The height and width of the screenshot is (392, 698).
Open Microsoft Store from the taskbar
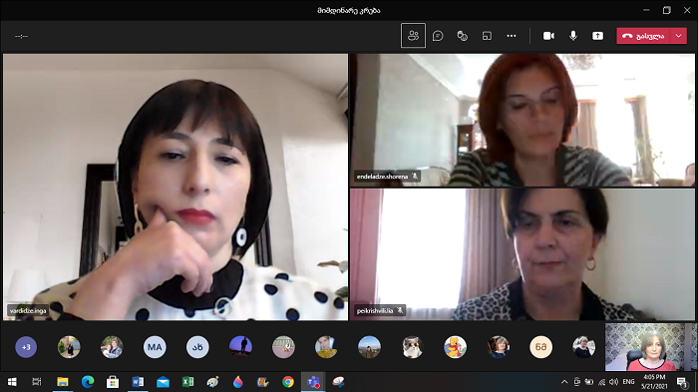(113, 382)
